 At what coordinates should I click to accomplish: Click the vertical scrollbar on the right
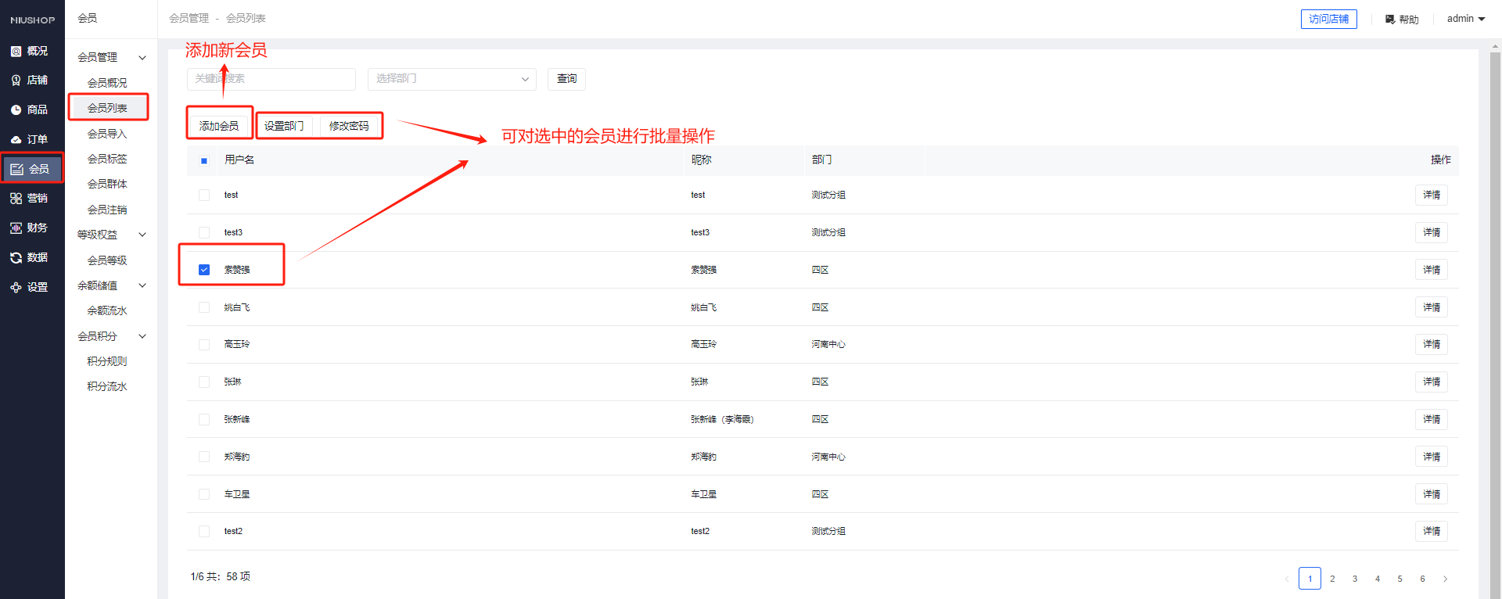tap(1495, 313)
